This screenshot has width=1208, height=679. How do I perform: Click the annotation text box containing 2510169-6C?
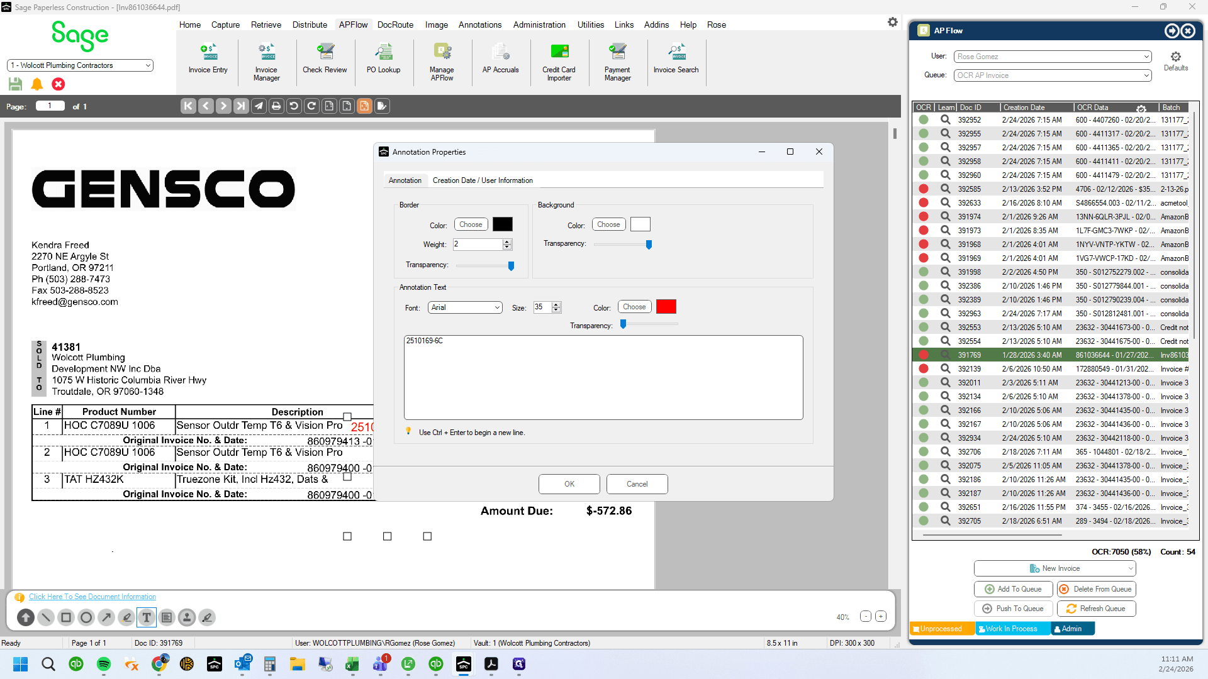tap(603, 377)
